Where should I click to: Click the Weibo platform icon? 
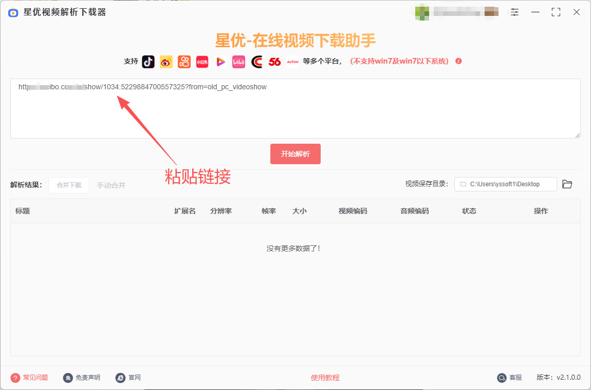pyautogui.click(x=166, y=62)
